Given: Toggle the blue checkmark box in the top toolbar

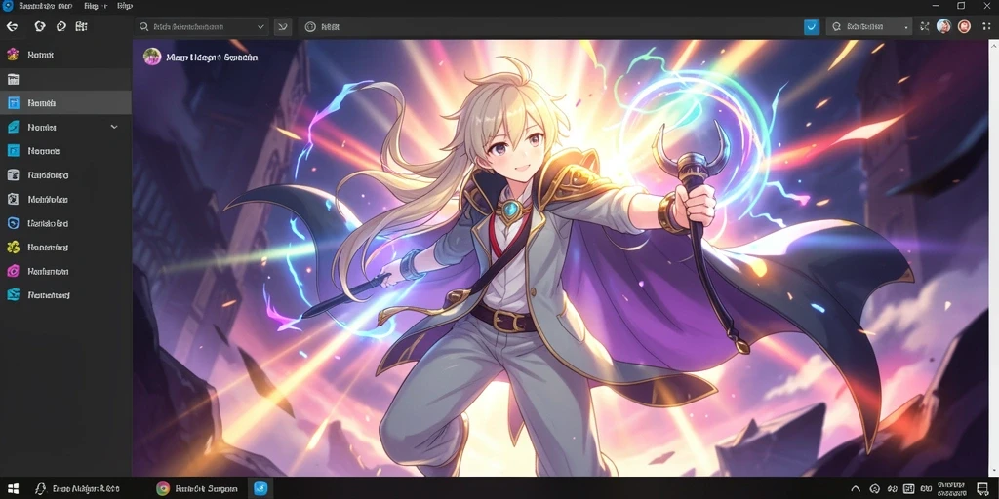Looking at the screenshot, I should (x=812, y=26).
